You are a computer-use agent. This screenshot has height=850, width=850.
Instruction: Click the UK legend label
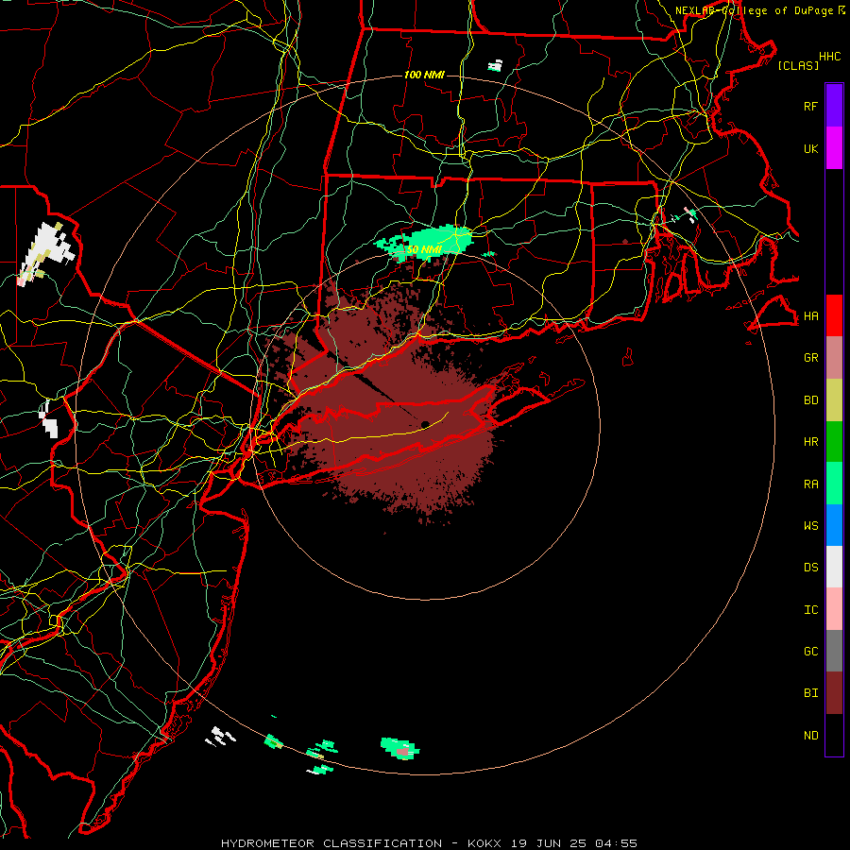coord(810,148)
